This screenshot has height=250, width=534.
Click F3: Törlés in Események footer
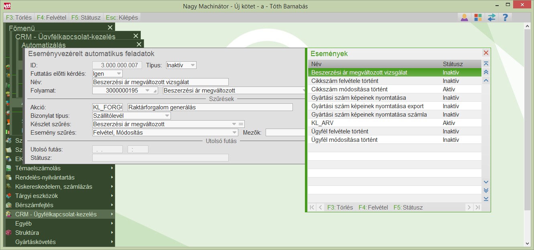[x=340, y=208]
